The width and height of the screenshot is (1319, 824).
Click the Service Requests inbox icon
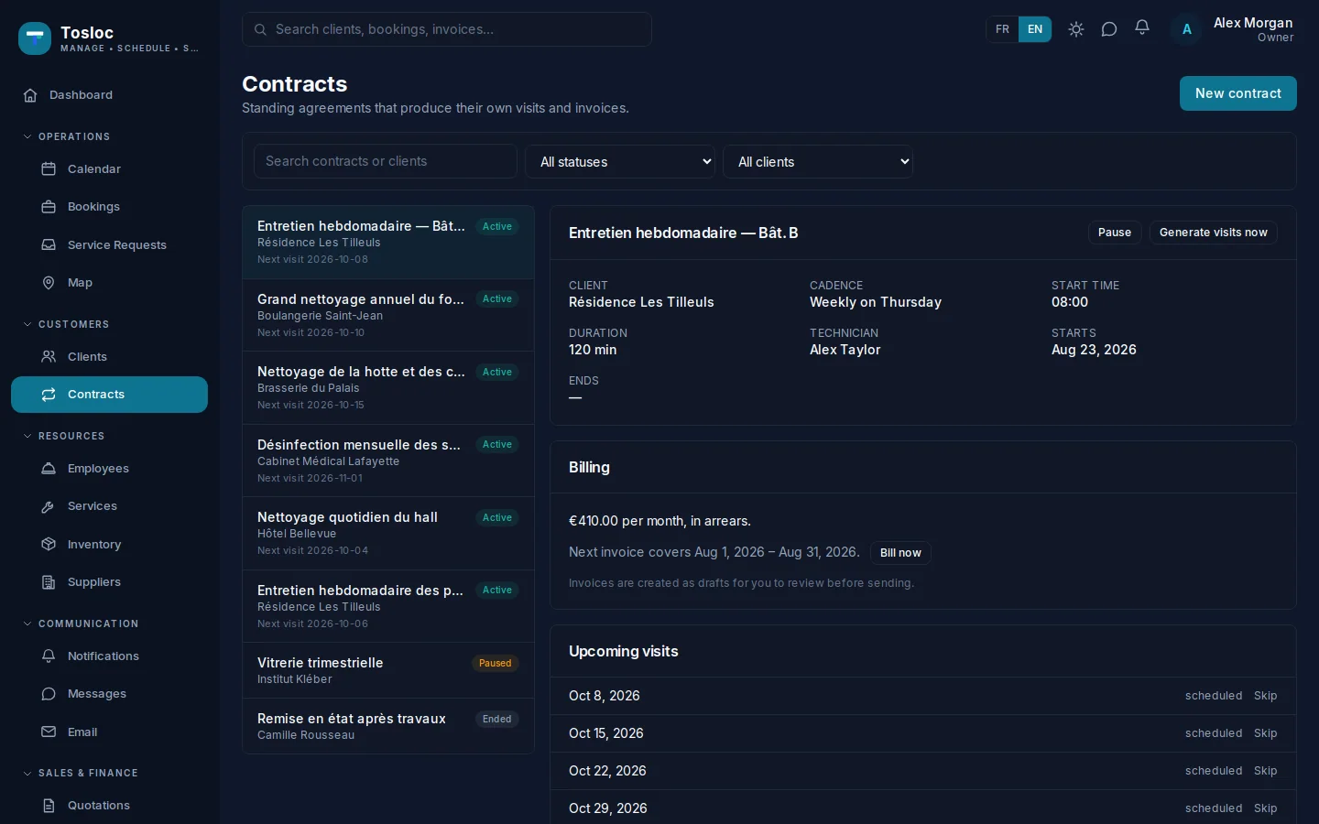pos(49,245)
